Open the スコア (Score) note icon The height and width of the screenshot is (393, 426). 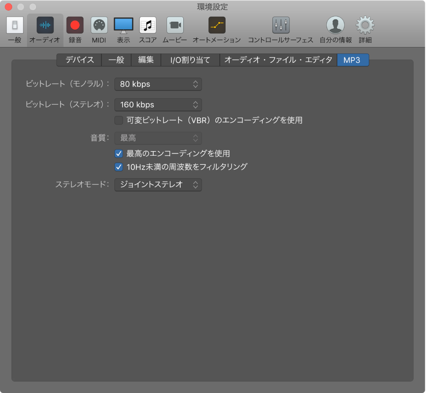(x=148, y=25)
